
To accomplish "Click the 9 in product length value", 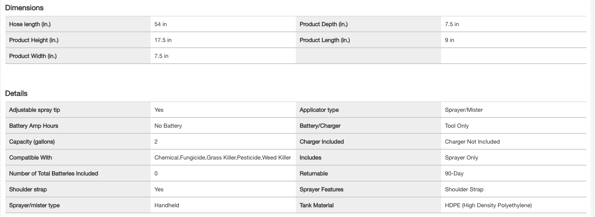I will click(449, 40).
